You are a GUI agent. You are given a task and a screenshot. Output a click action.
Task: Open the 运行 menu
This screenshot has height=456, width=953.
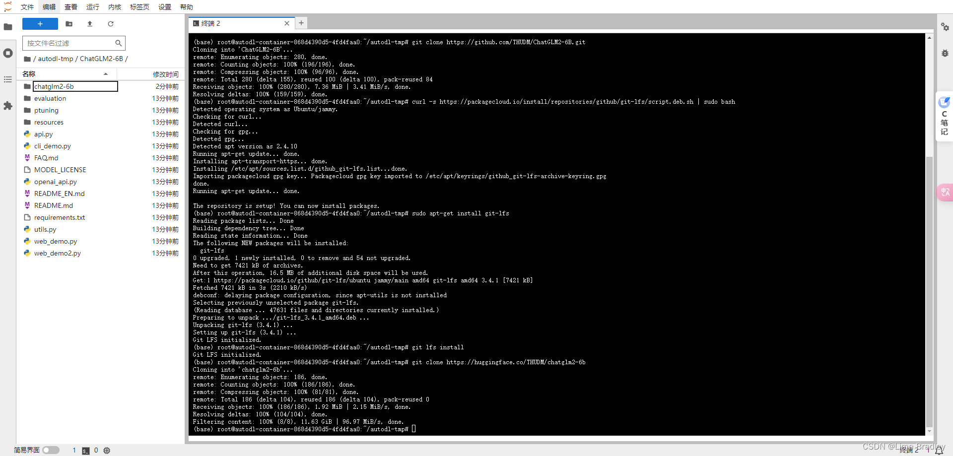pyautogui.click(x=93, y=7)
